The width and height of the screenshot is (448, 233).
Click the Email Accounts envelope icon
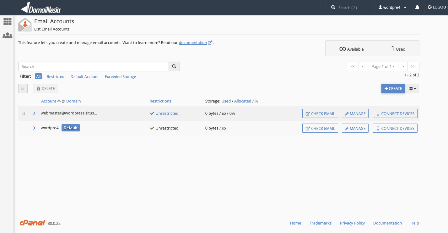tap(25, 25)
